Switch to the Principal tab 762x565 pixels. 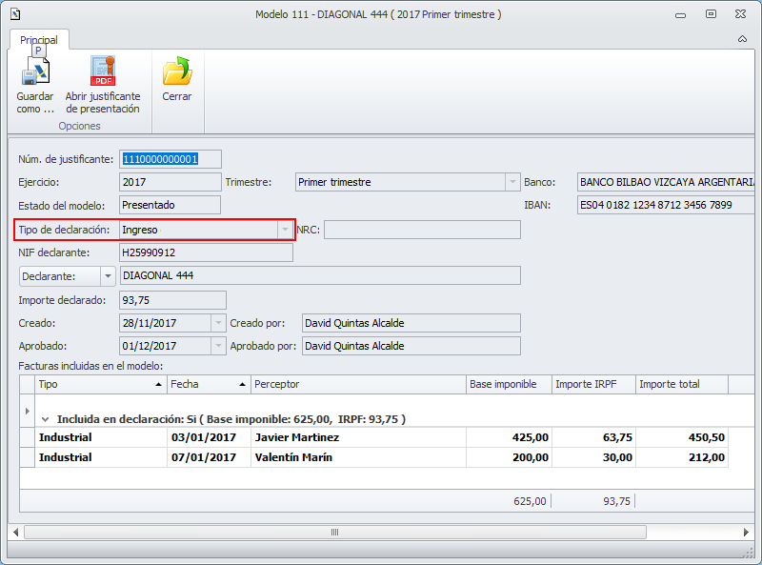point(39,40)
